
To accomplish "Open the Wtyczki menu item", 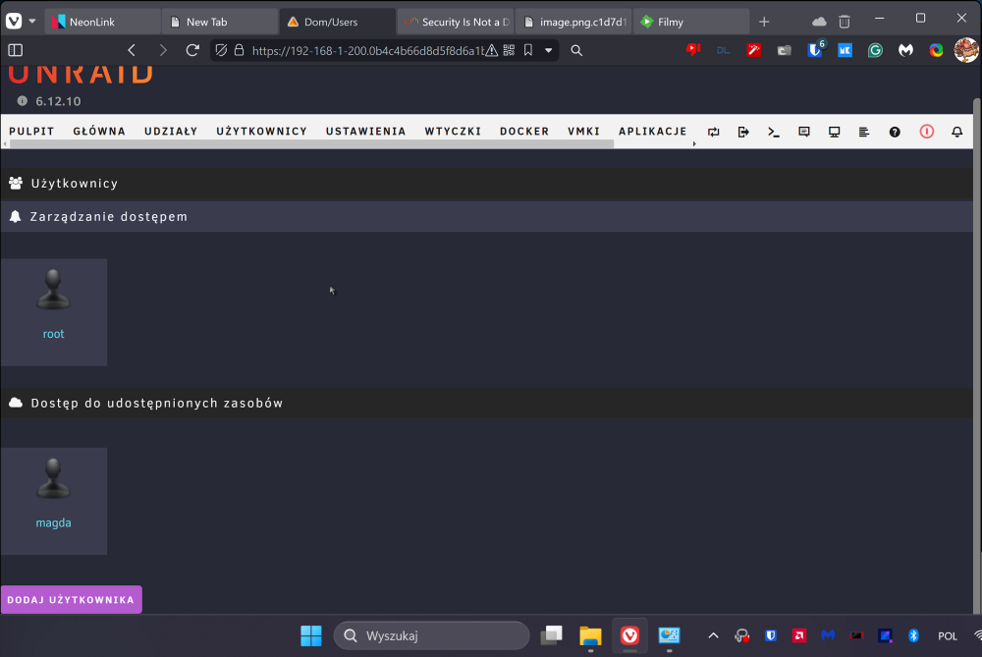I will point(453,131).
